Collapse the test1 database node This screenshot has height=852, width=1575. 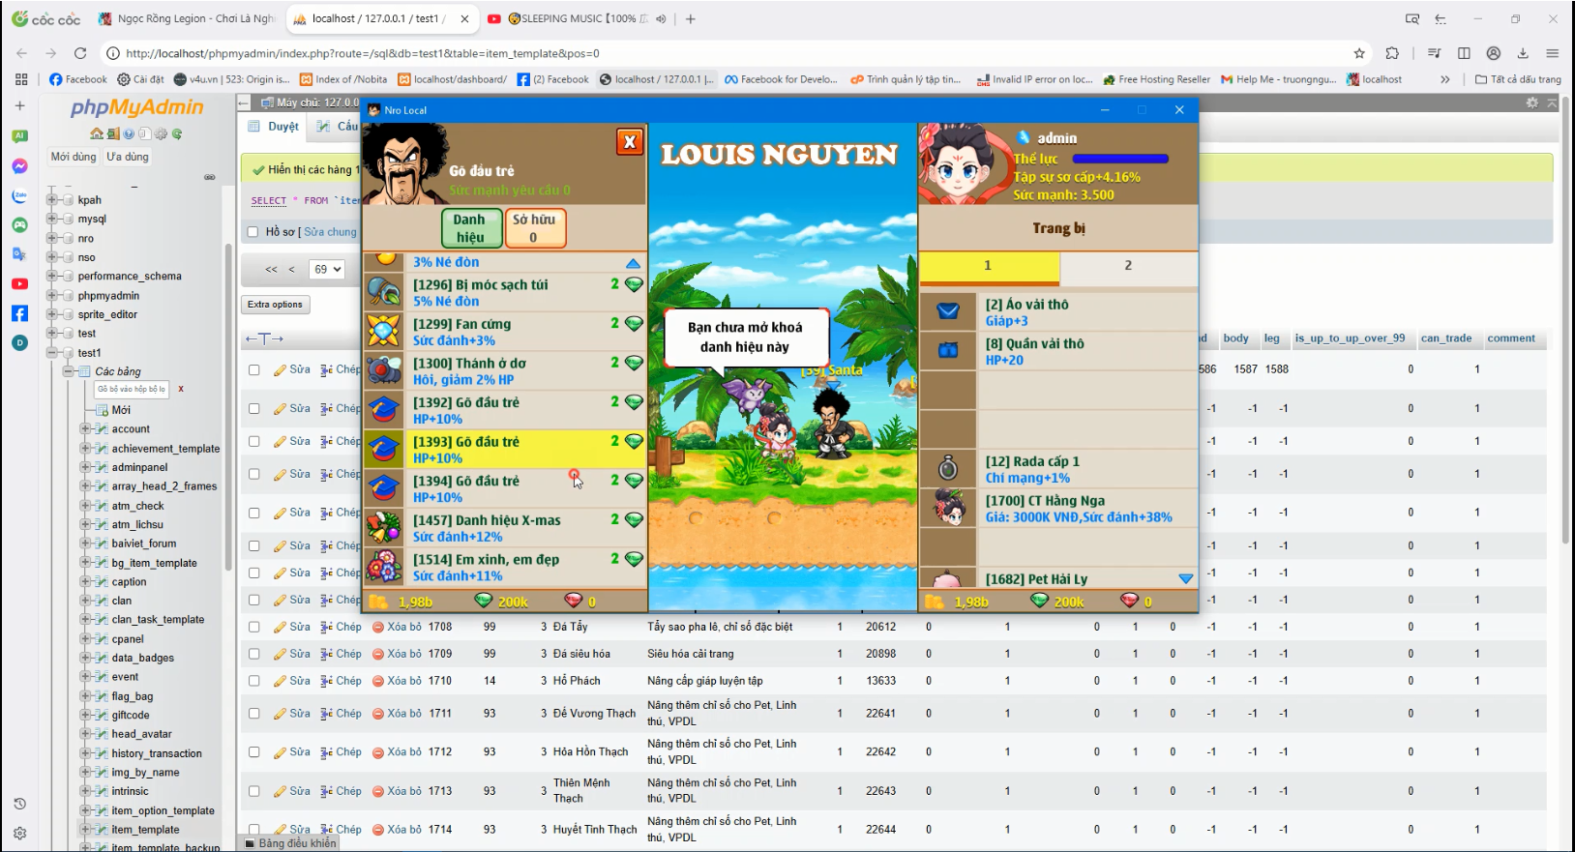[x=51, y=353]
